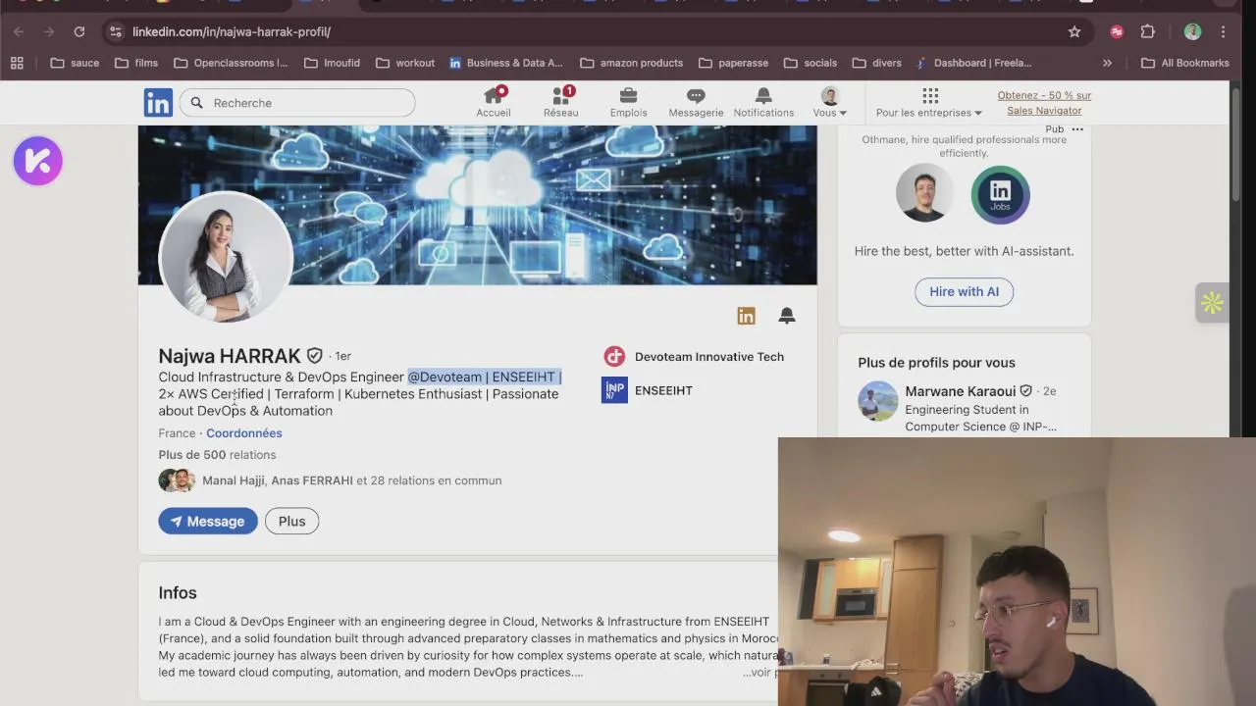View Najwa HARRAK's profile photo

pyautogui.click(x=226, y=257)
